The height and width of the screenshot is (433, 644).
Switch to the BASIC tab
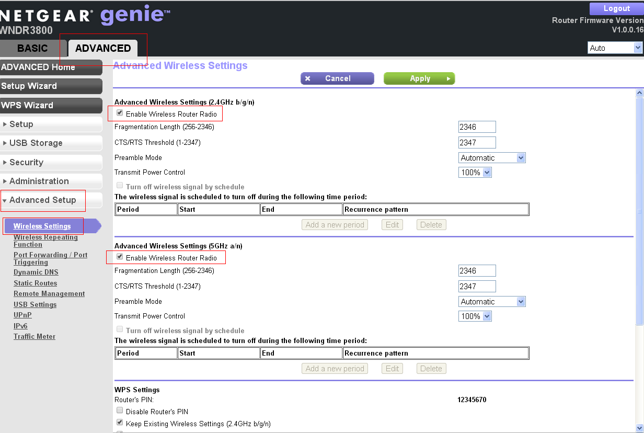32,48
